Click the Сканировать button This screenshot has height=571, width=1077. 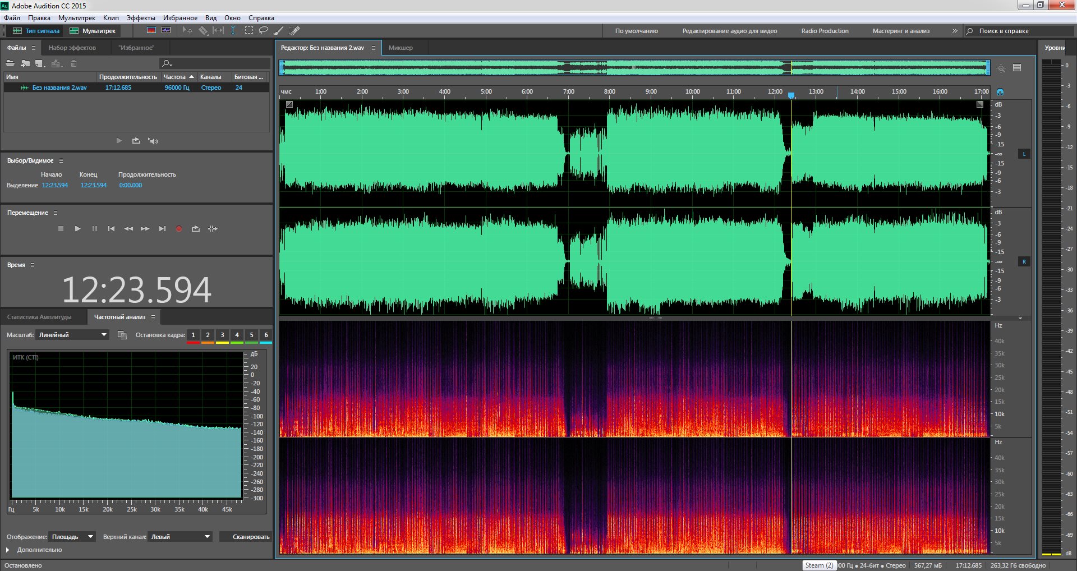coord(246,537)
